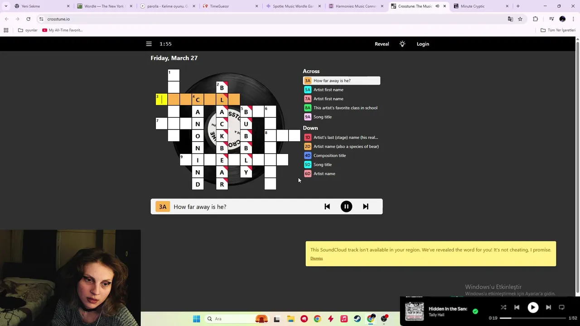Open the oyunlar bookmarks folder
This screenshot has width=580, height=326.
28,30
